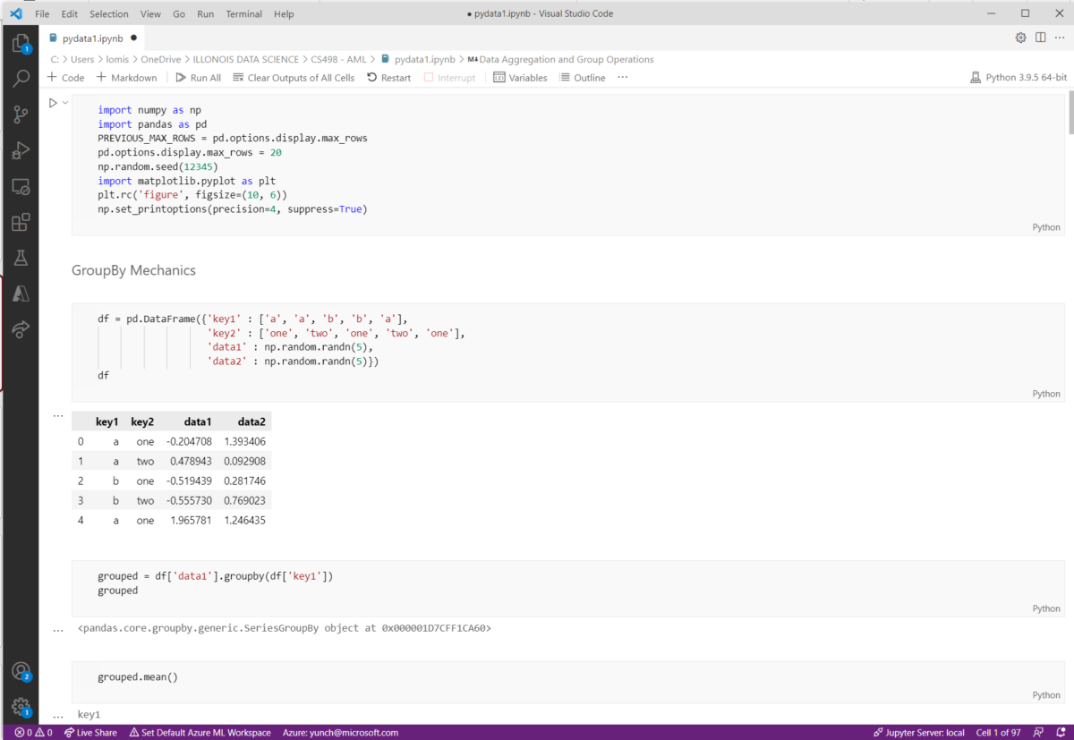1074x740 pixels.
Task: Expand the collapsed output ellipsis under the DataFrame cell
Action: click(x=57, y=414)
